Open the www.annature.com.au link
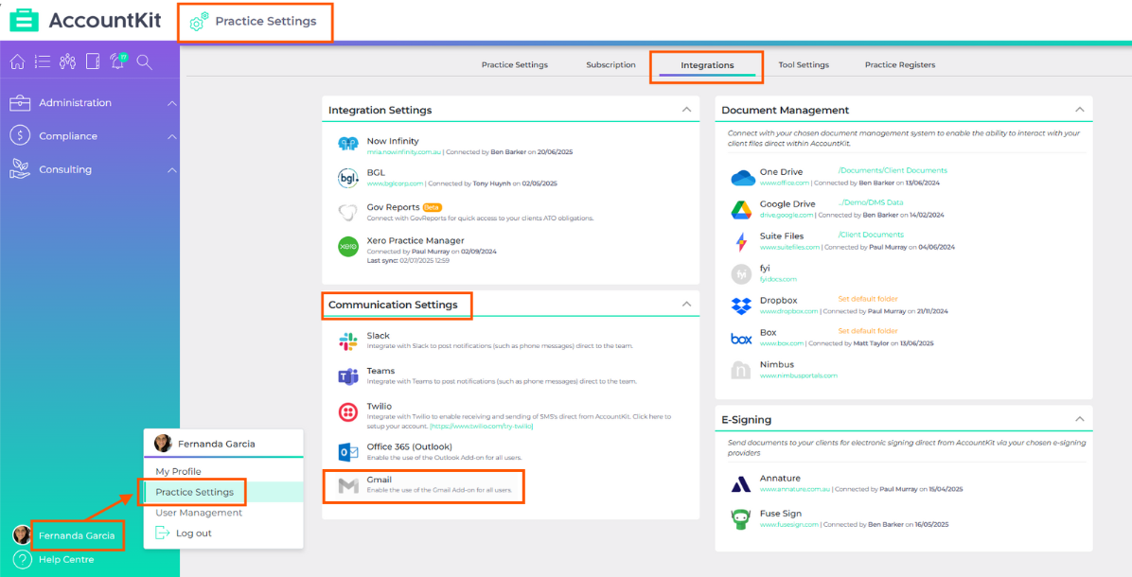This screenshot has width=1132, height=577. point(794,489)
